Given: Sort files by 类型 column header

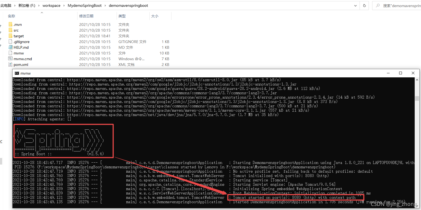Looking at the screenshot, I should (122, 16).
